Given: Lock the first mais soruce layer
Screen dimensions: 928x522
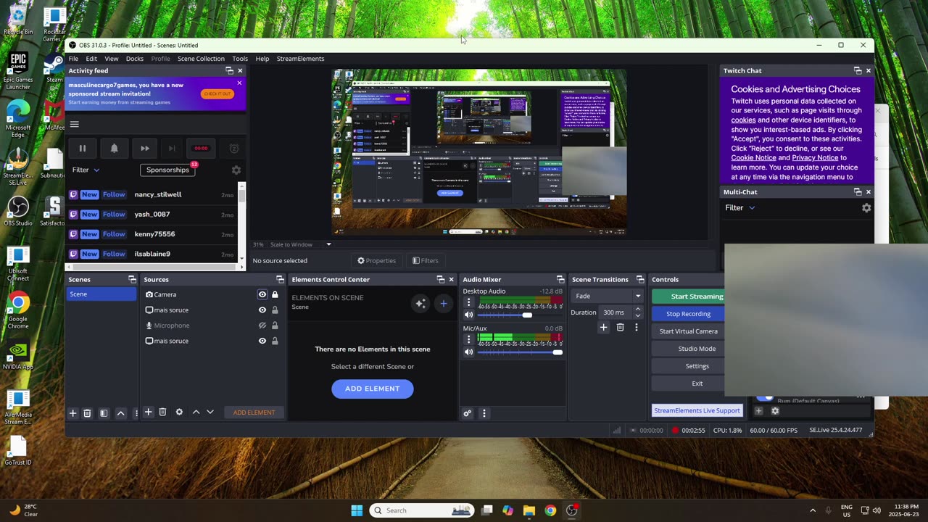Looking at the screenshot, I should [x=275, y=310].
